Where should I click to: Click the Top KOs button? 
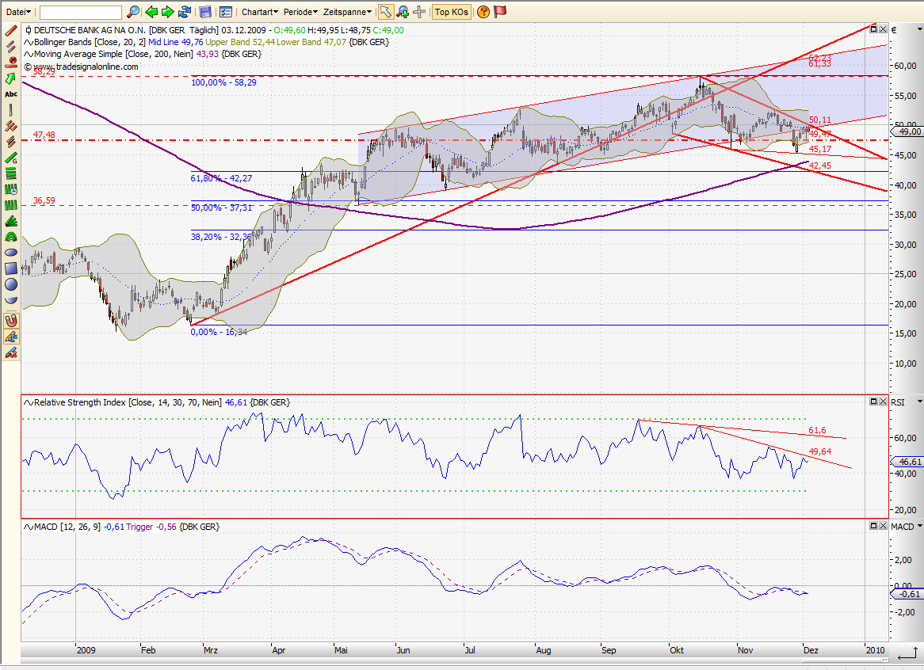click(x=451, y=12)
